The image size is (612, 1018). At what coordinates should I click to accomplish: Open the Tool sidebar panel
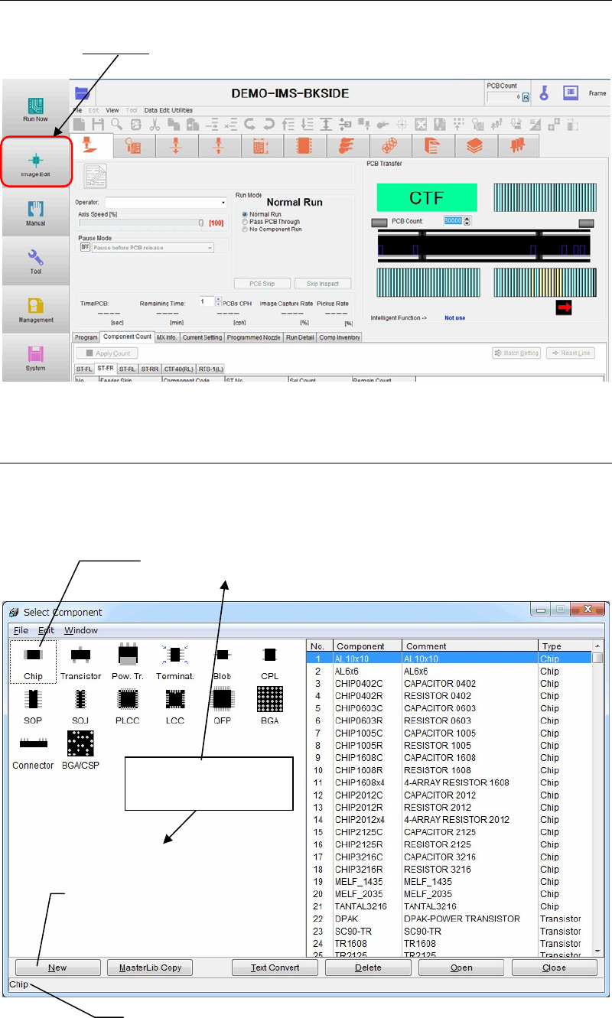35,262
